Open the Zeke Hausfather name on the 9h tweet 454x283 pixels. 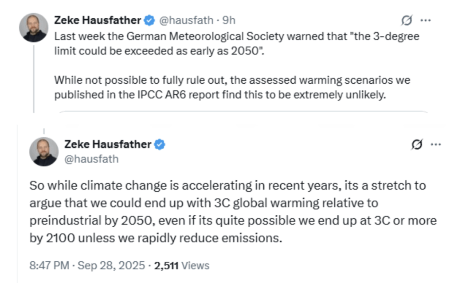[98, 20]
